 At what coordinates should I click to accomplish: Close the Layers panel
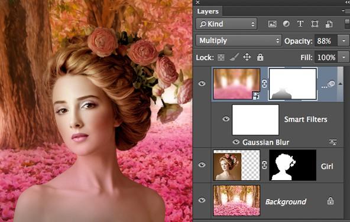[198, 2]
